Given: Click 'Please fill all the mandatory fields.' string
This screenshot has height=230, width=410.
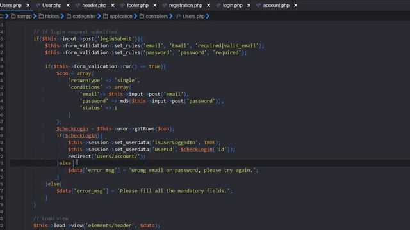Looking at the screenshot, I should [174, 191].
